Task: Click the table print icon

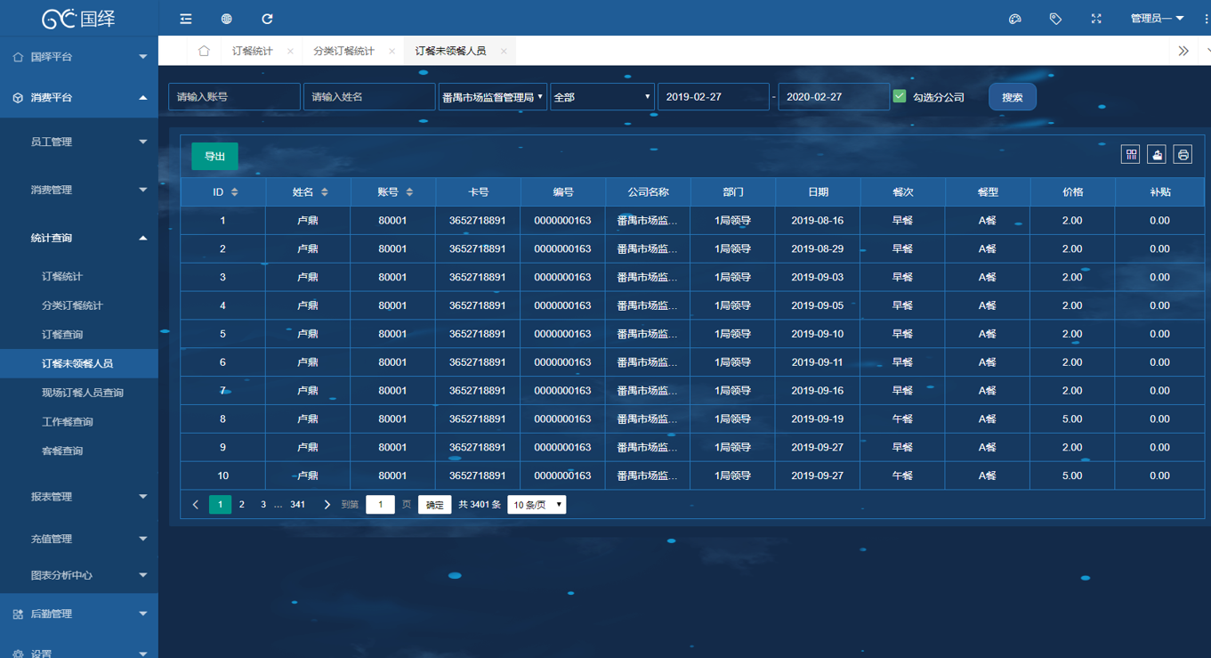Action: pos(1183,155)
